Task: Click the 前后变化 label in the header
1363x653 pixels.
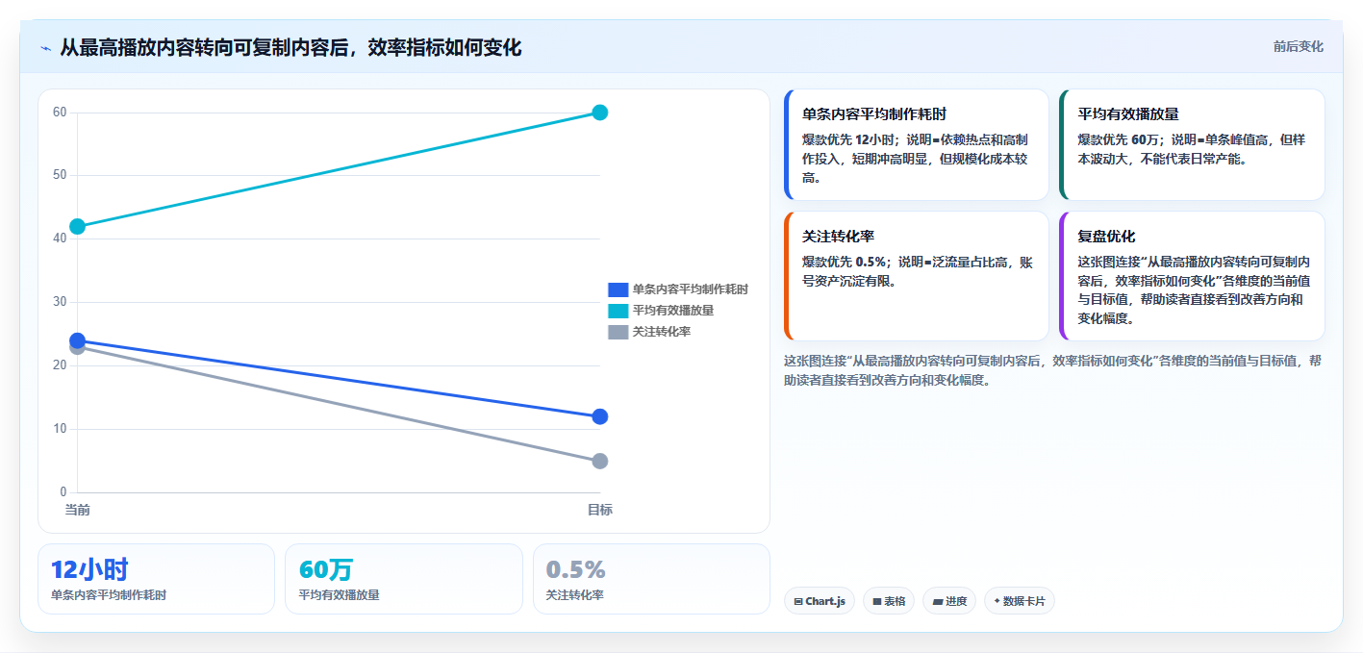Action: click(x=1298, y=46)
